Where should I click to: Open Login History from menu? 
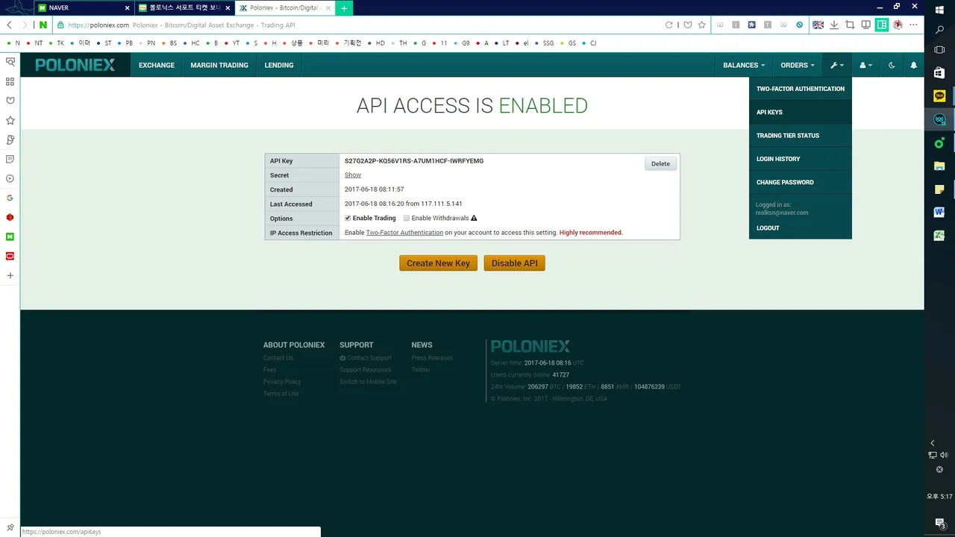coord(800,159)
